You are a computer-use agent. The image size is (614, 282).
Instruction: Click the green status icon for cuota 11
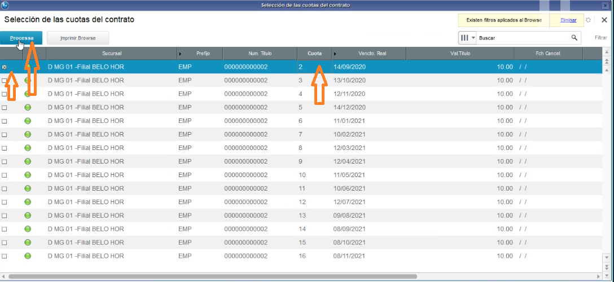28,188
